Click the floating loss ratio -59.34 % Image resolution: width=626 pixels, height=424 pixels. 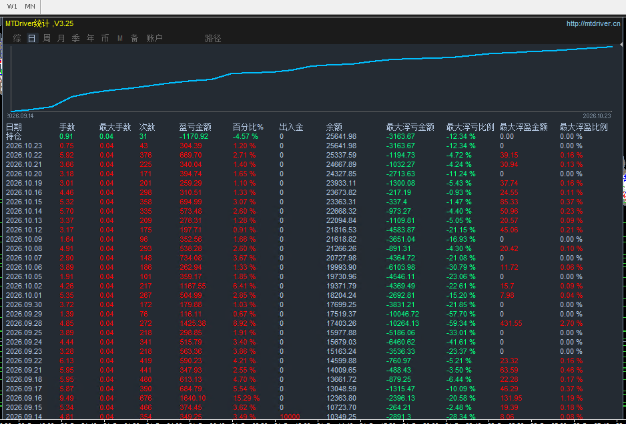(460, 323)
